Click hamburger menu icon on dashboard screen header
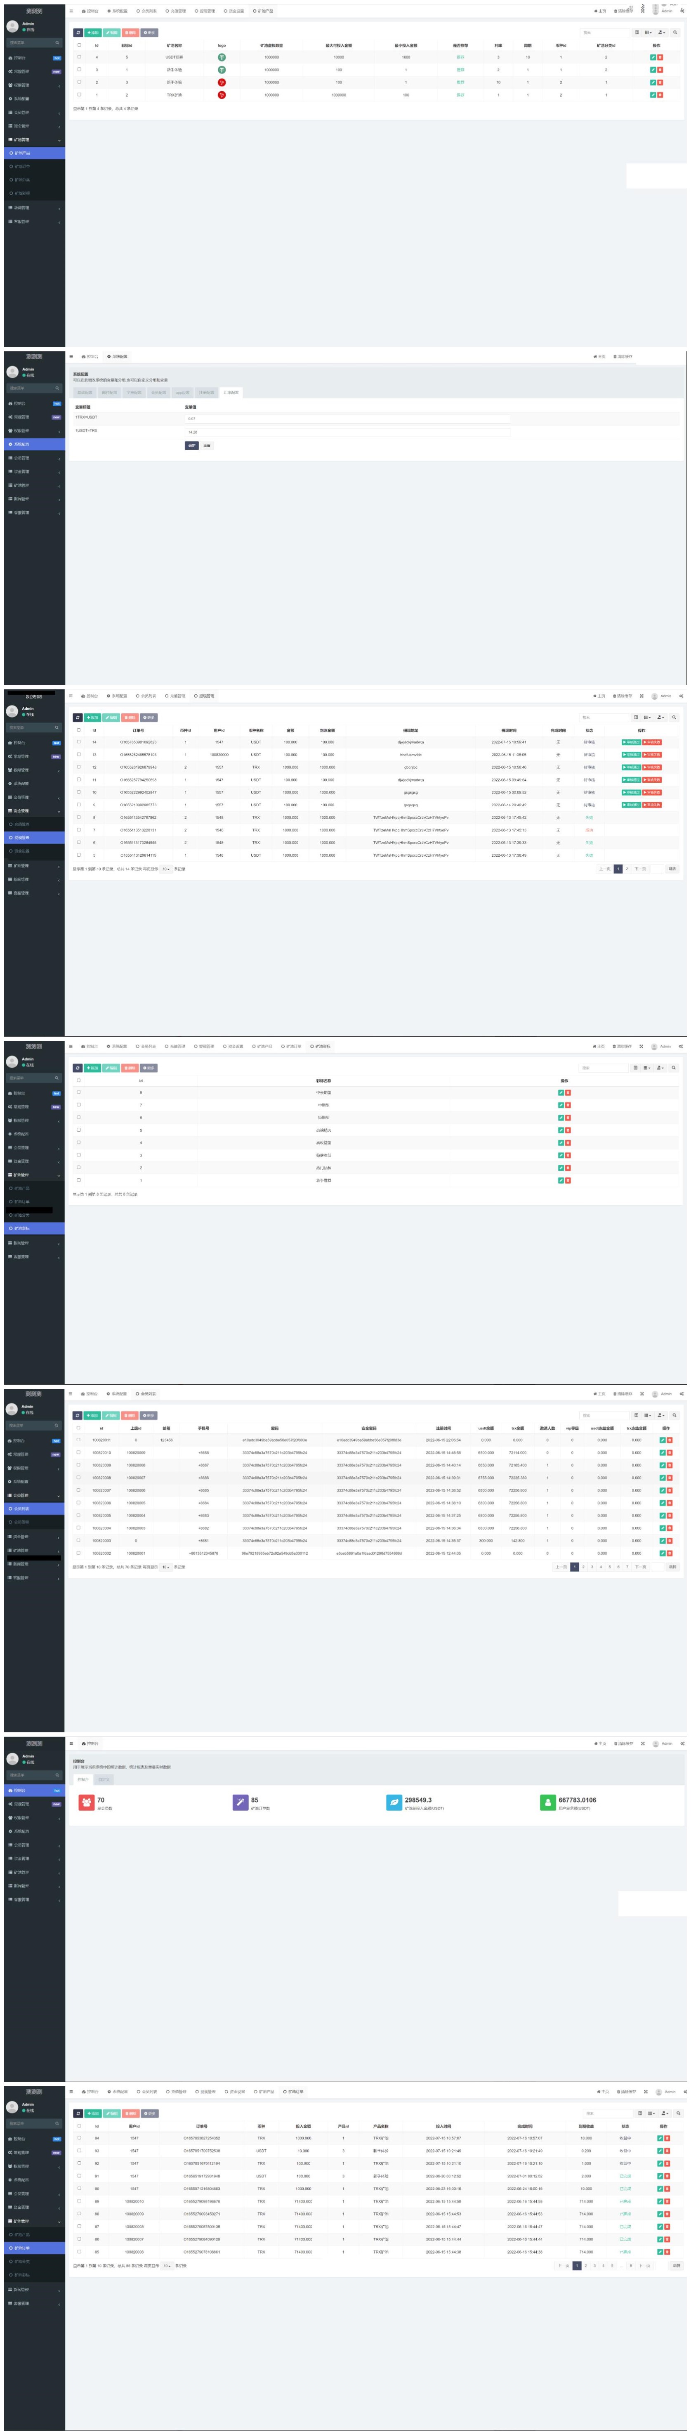Viewport: 691px width, 2435px height. pyautogui.click(x=72, y=1744)
